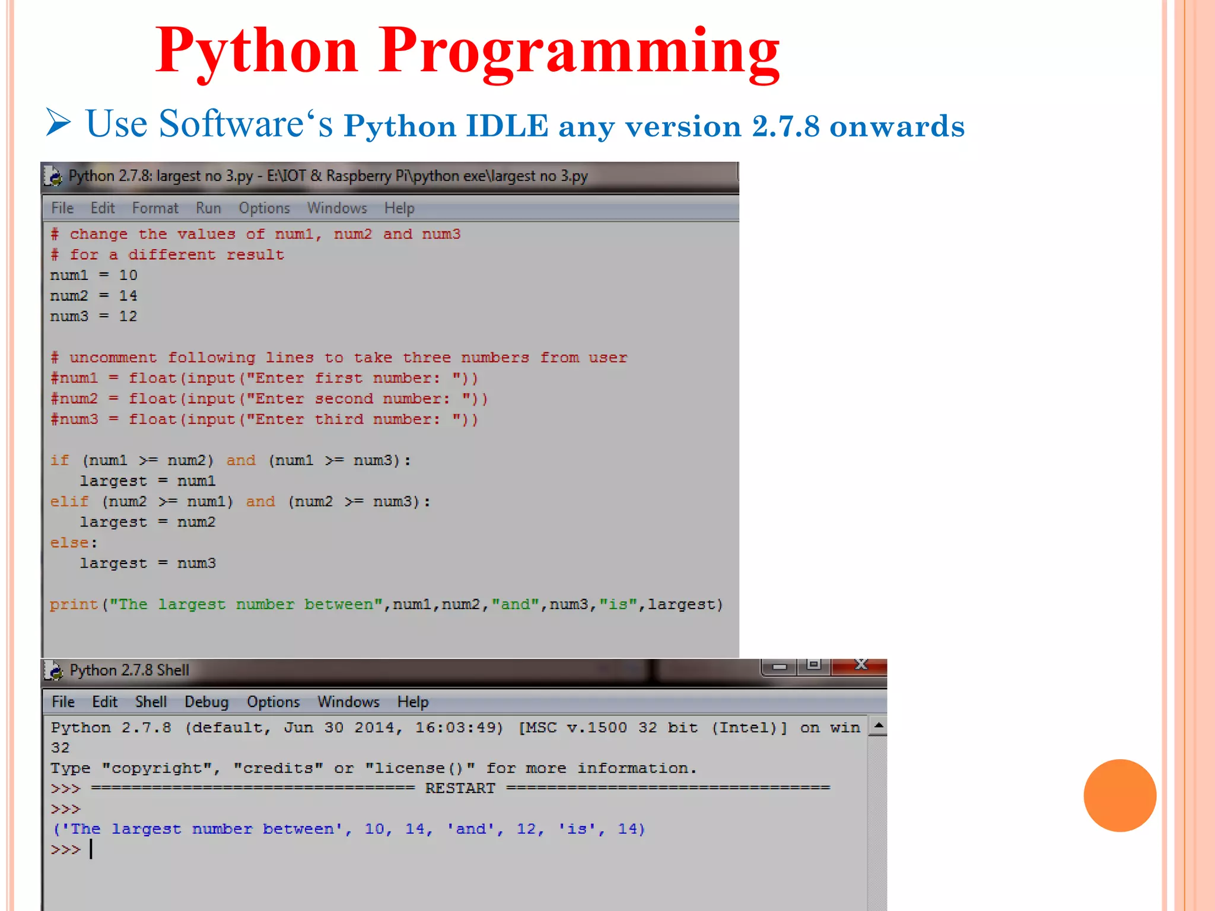Click the print statement line in editor
This screenshot has width=1215, height=911.
387,605
